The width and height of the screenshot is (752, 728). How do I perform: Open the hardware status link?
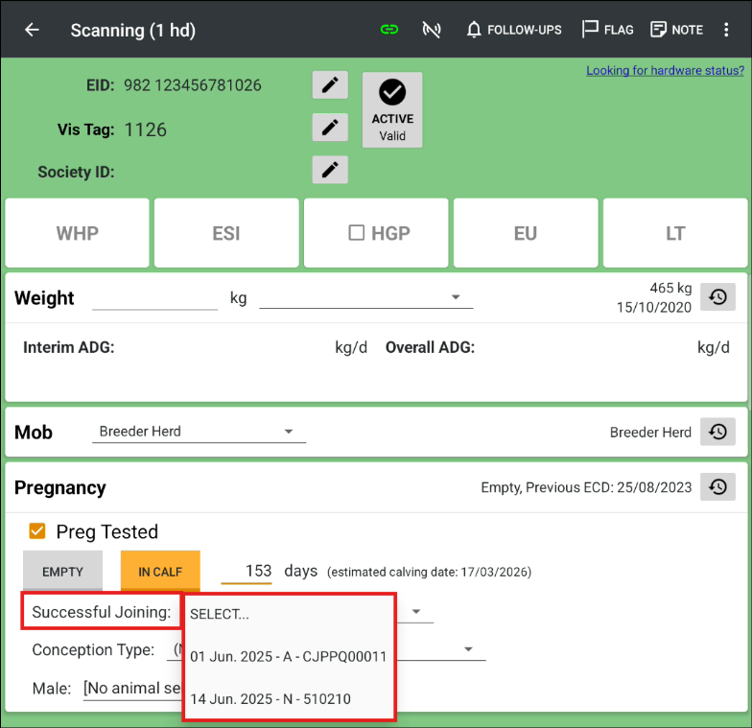(x=665, y=70)
